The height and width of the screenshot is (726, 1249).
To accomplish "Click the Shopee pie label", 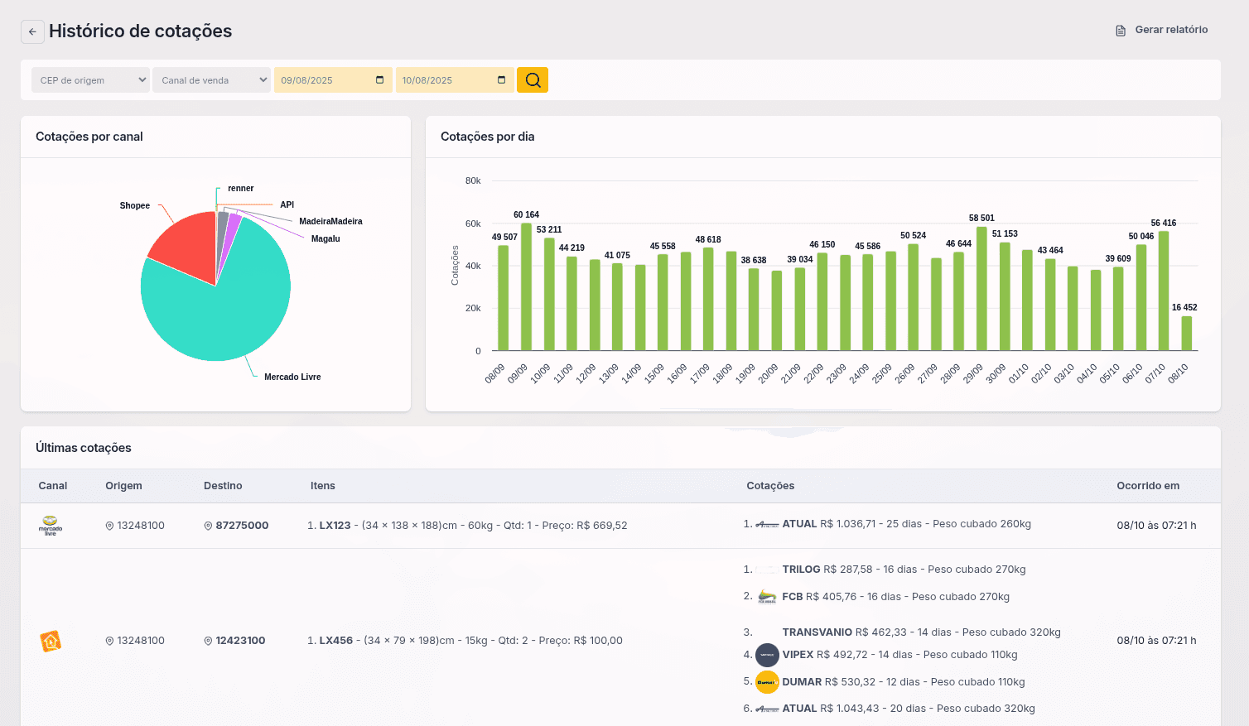I will [x=134, y=205].
